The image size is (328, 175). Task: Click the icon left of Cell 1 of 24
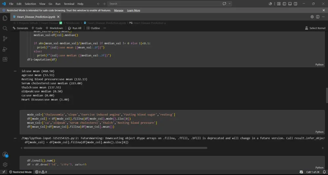301,172
